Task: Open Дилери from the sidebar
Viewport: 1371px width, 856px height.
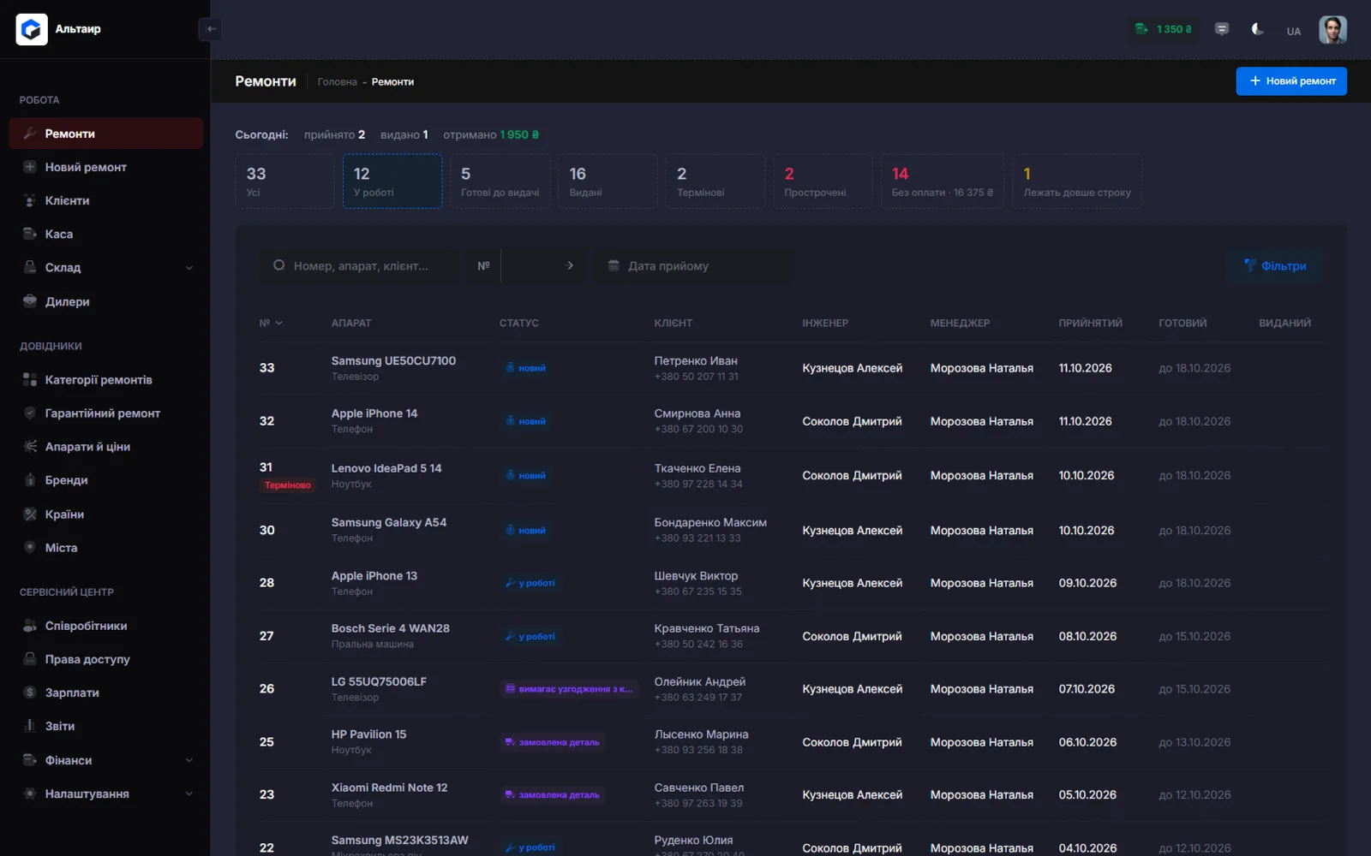Action: (106, 301)
